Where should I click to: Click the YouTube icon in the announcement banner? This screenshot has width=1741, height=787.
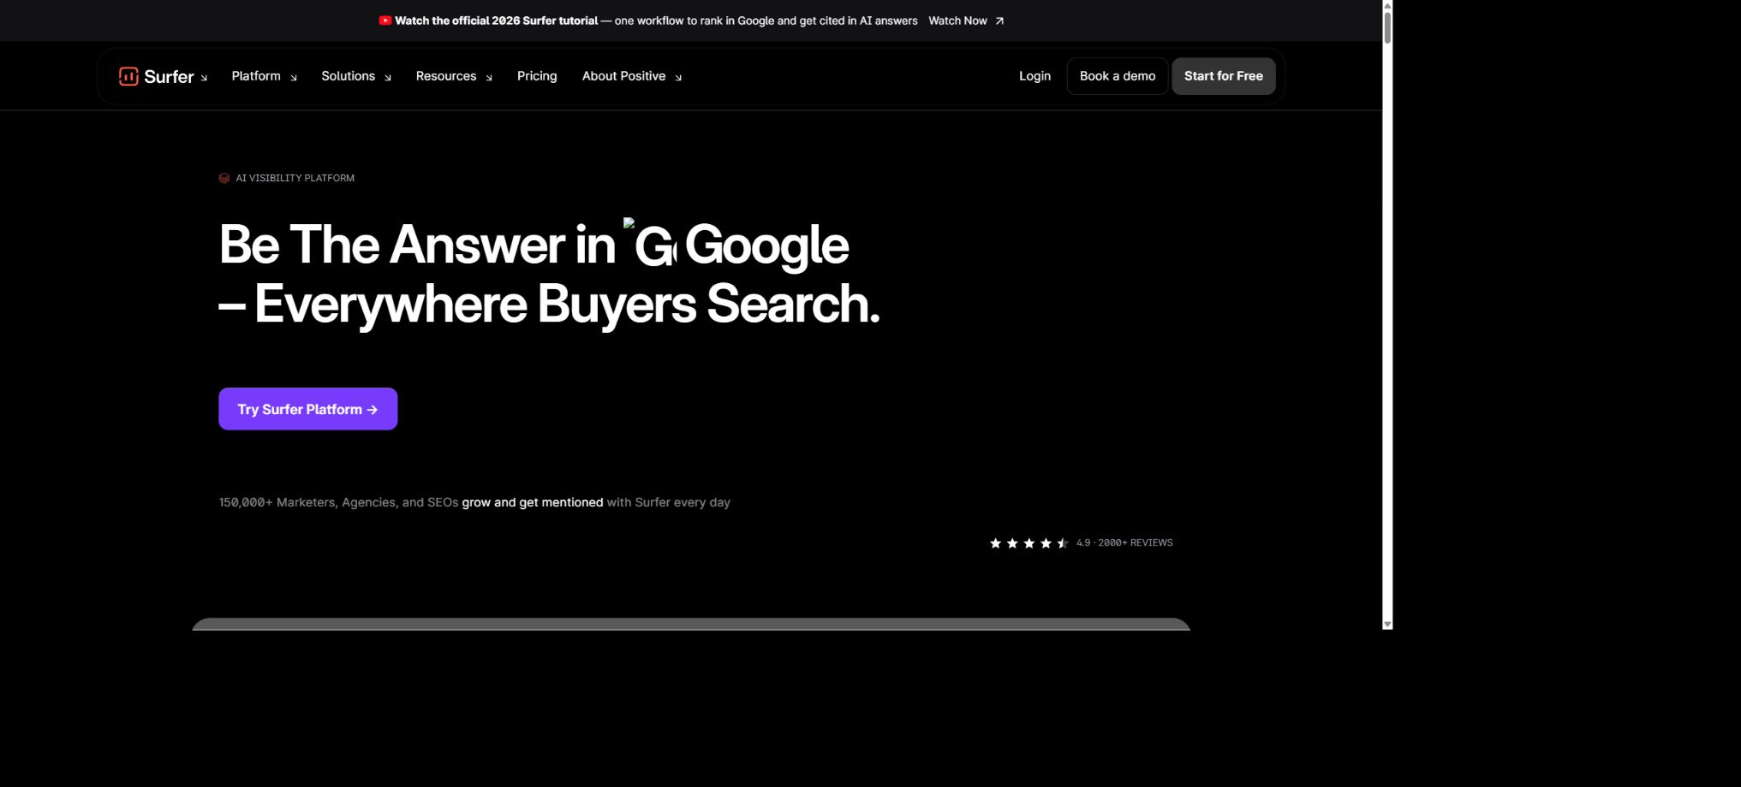(x=385, y=21)
